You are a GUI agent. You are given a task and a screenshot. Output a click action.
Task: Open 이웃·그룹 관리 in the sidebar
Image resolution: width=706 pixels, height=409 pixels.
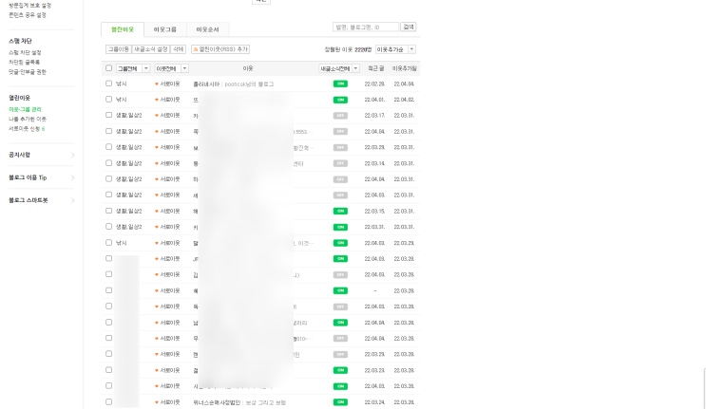(x=25, y=110)
